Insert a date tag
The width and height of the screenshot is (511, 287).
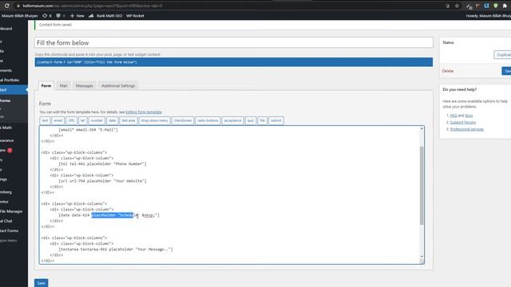pyautogui.click(x=112, y=120)
